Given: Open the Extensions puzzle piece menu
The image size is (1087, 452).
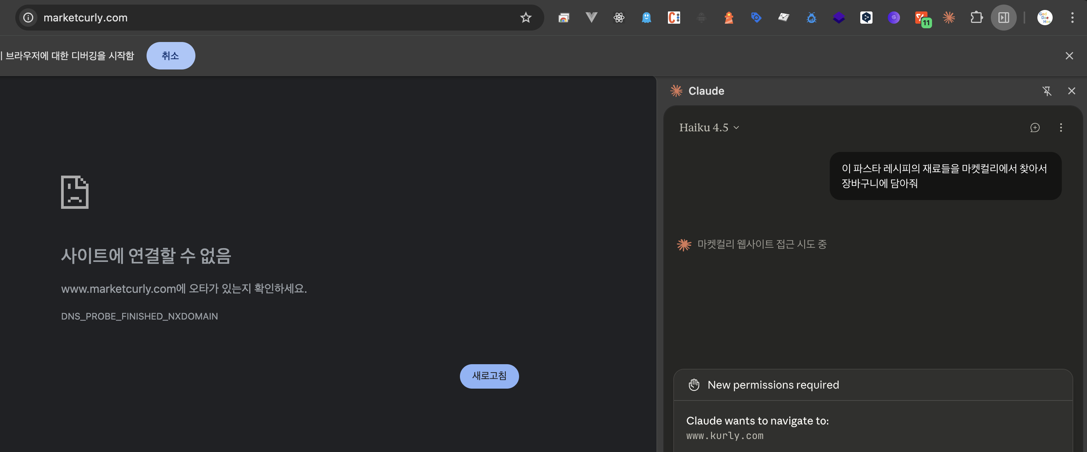Looking at the screenshot, I should tap(976, 17).
